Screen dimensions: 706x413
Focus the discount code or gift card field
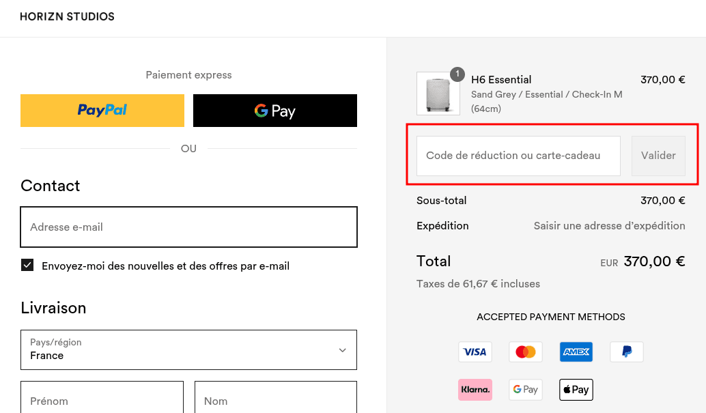pos(518,156)
